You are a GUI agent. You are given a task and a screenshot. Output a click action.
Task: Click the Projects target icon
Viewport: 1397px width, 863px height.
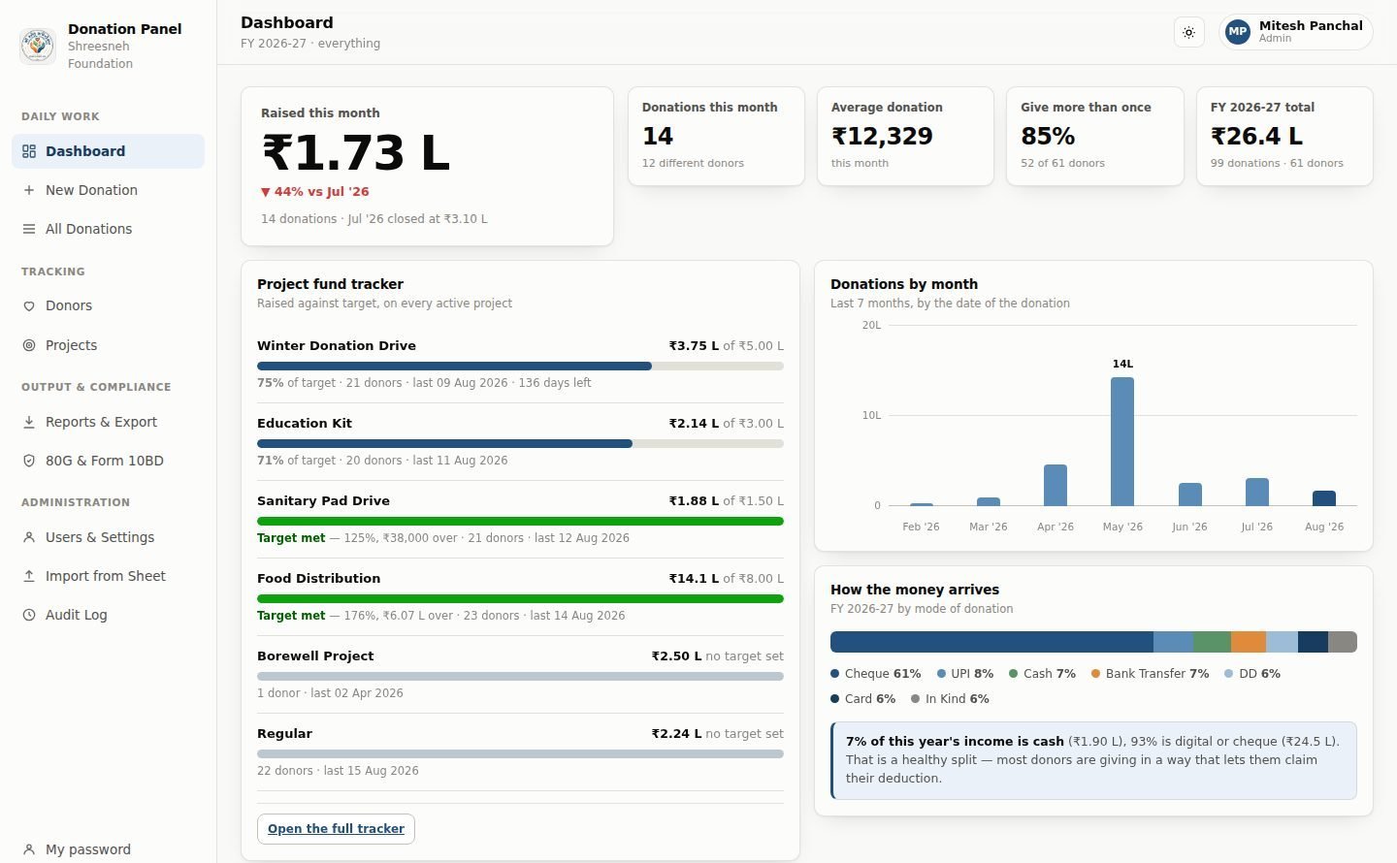pyautogui.click(x=29, y=345)
